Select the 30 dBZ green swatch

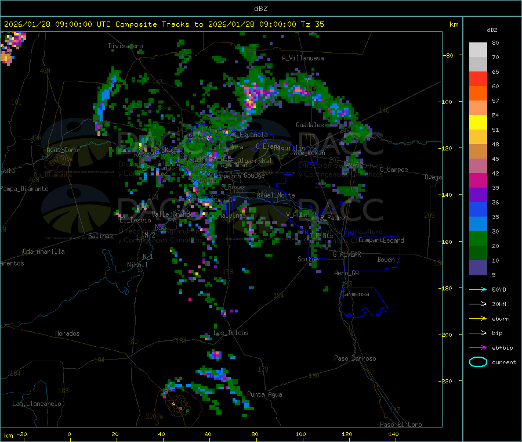point(478,238)
